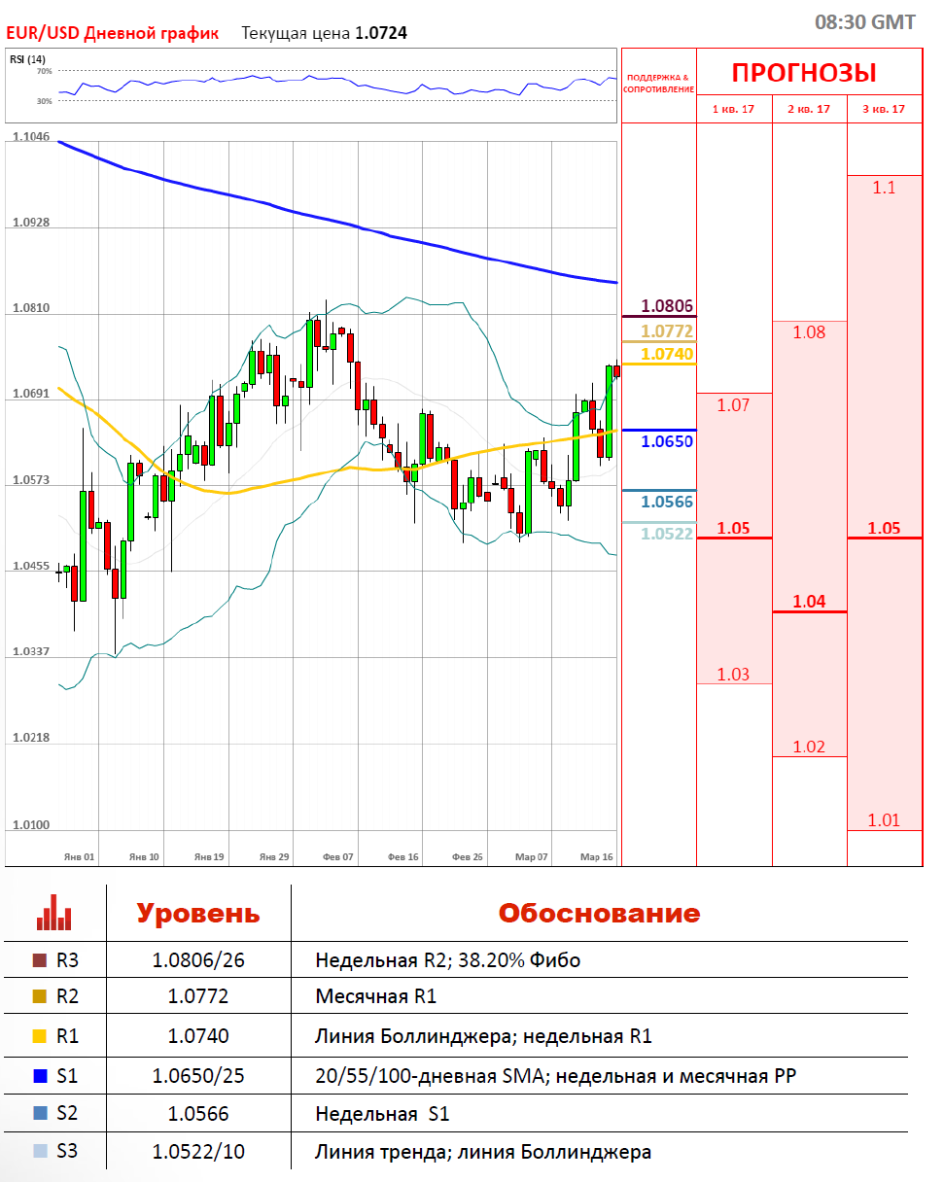
Task: Switch to the 2 кв. 17 forecast column
Action: [x=809, y=109]
